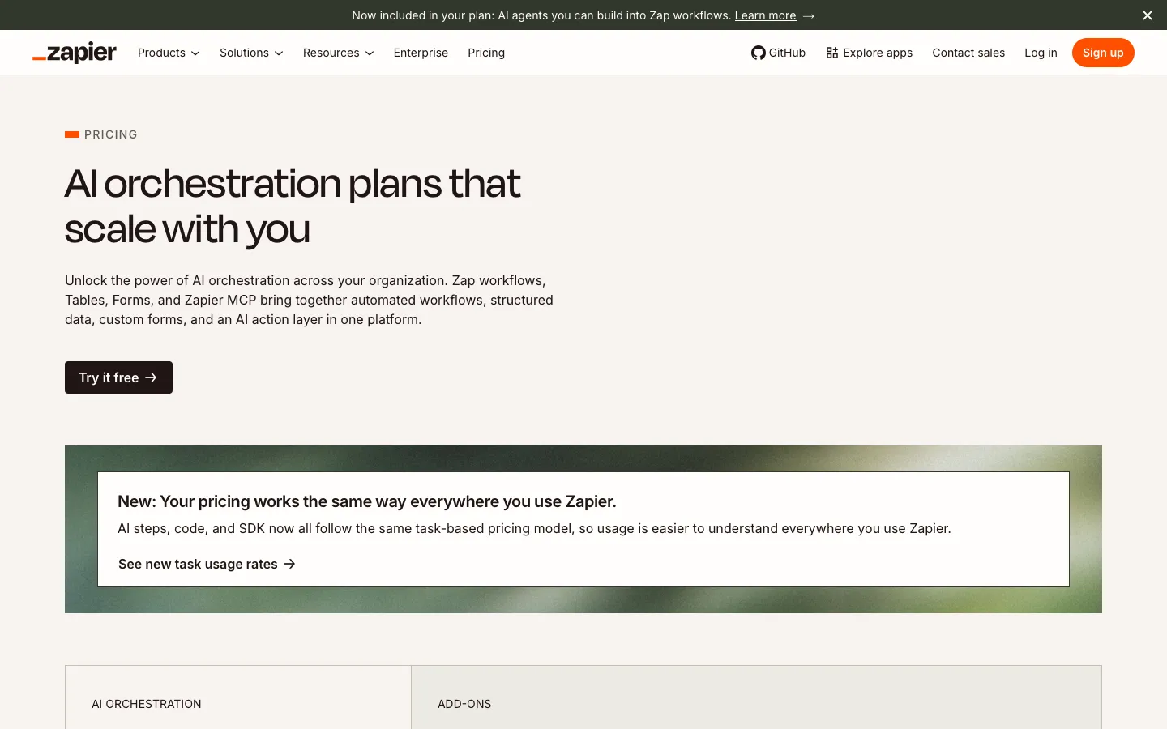Open the Enterprise page
Screen dimensions: 1167x729
click(x=421, y=53)
